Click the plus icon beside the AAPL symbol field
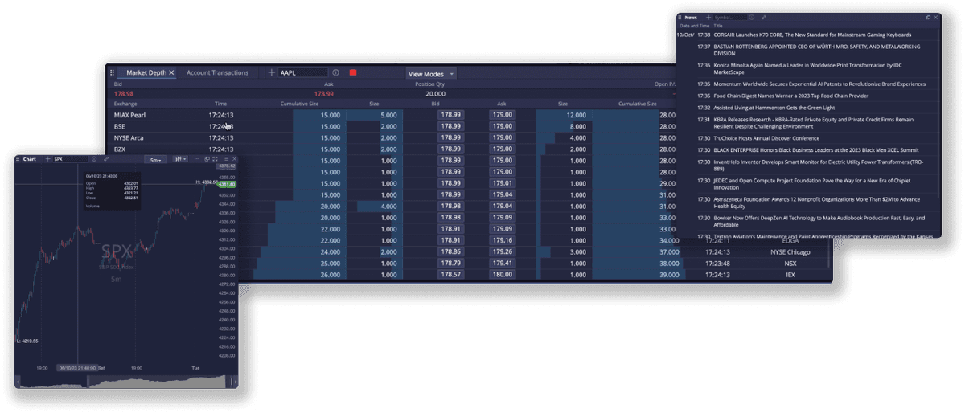The image size is (965, 413). [x=271, y=73]
